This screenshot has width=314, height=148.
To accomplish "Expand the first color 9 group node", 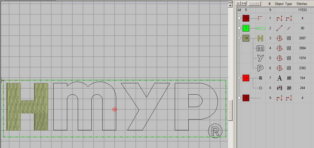I will 239,18.
